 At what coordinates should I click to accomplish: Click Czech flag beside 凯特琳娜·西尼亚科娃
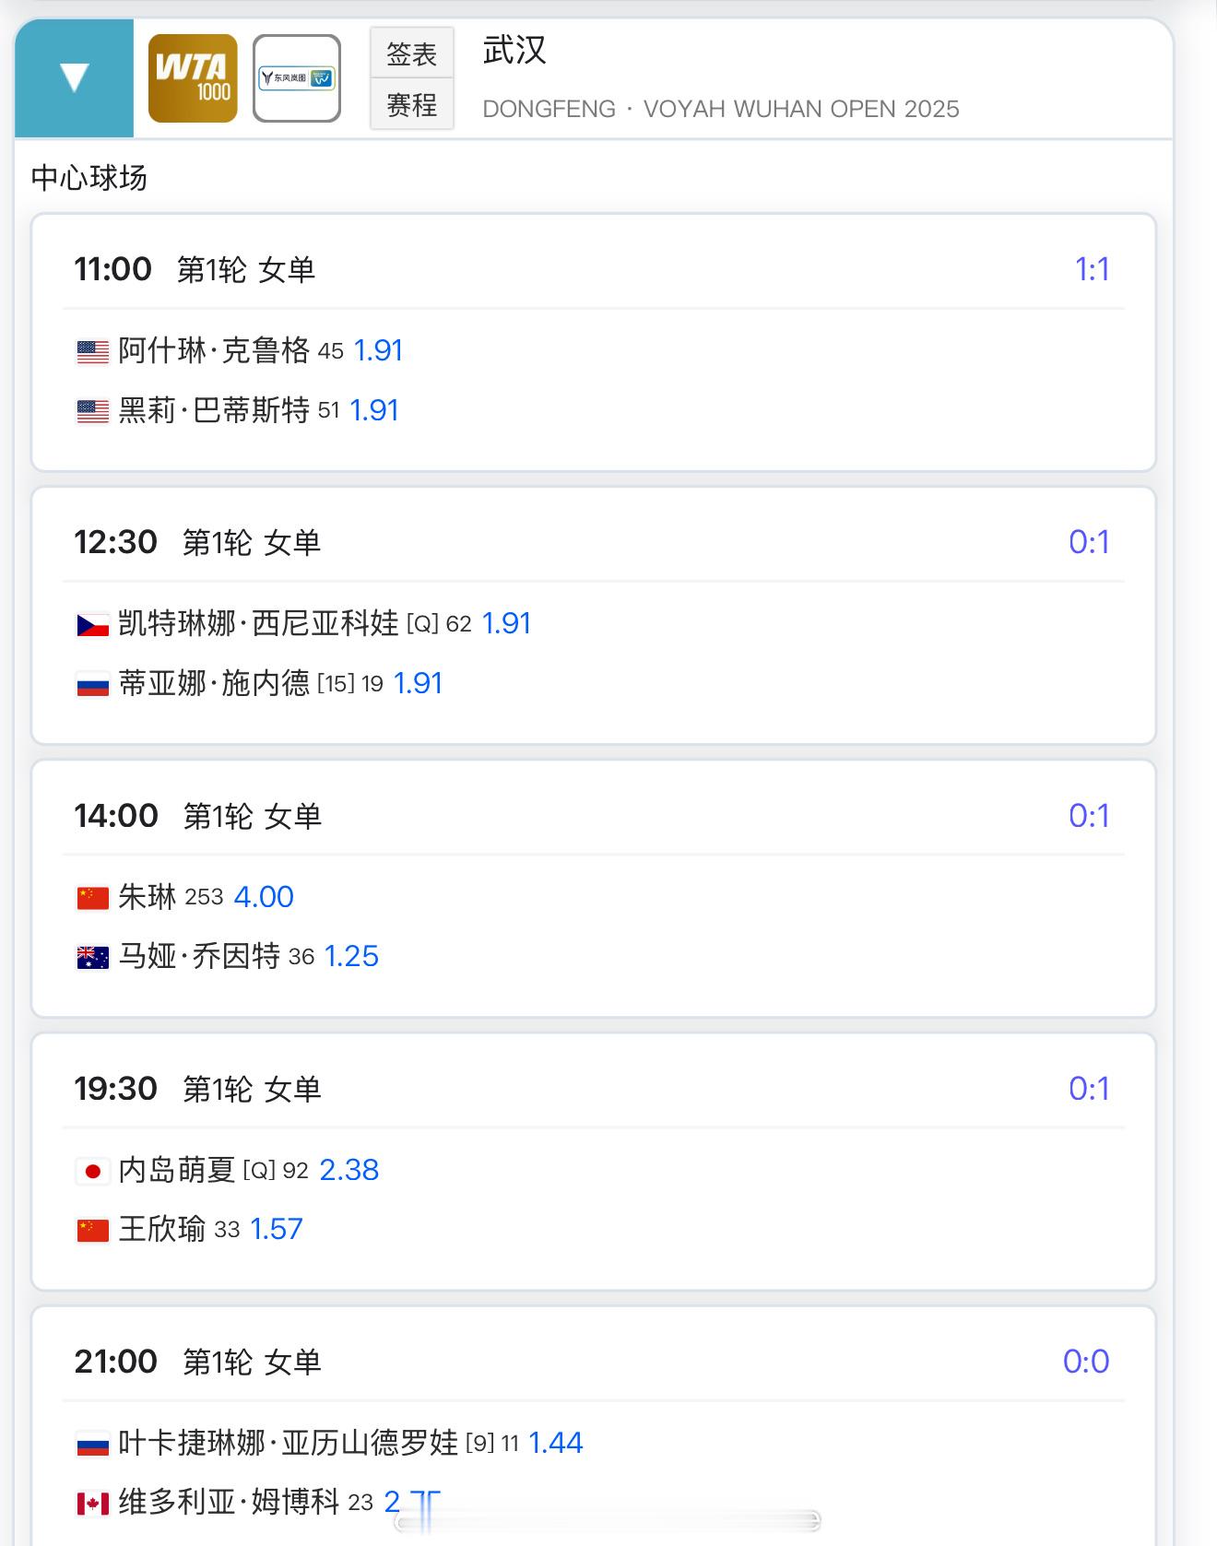[92, 625]
